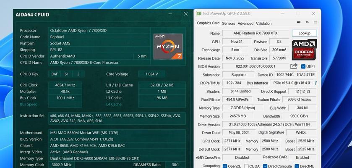Click the Shaders value 6144 Unified
352x168 pixels.
click(240, 91)
